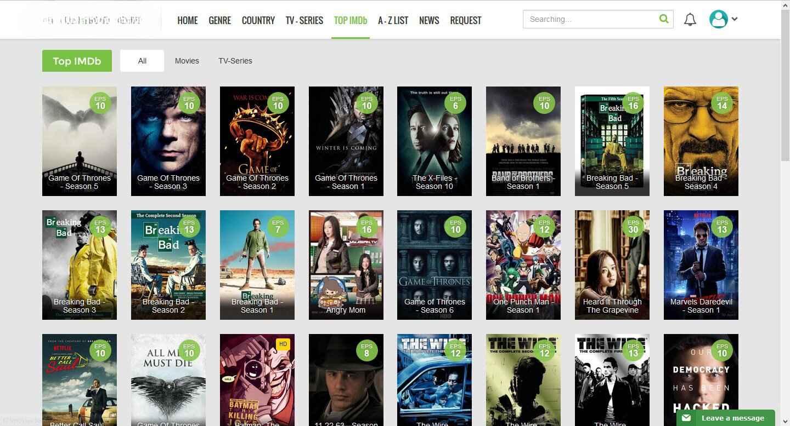Open the GENRE menu
Viewport: 790px width, 426px height.
click(x=219, y=20)
